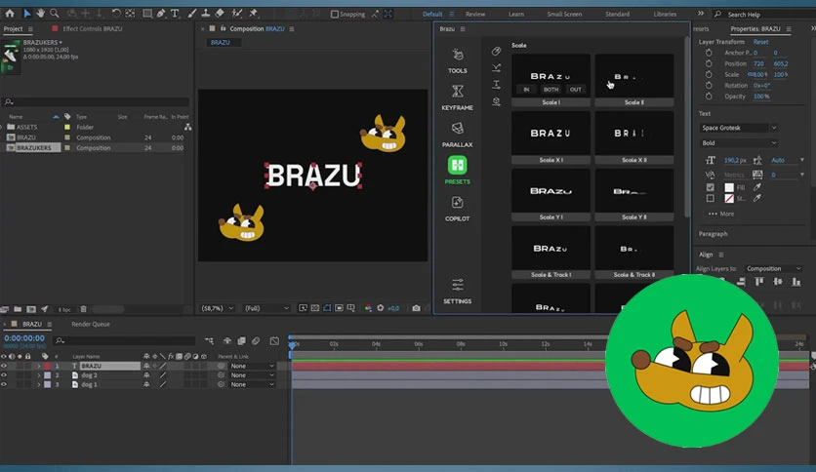Screen dimensions: 816x472
Task: Select the Horizontal Type tool
Action: click(x=175, y=14)
